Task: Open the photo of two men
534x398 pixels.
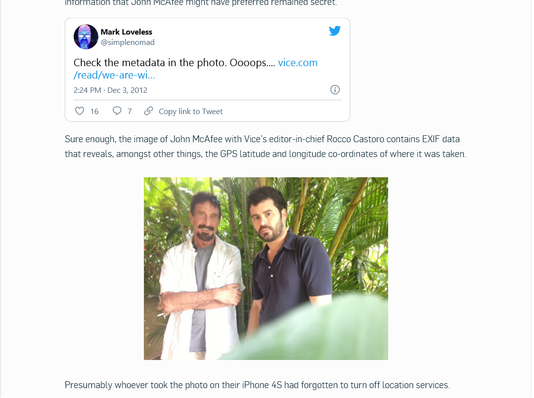Action: (266, 269)
